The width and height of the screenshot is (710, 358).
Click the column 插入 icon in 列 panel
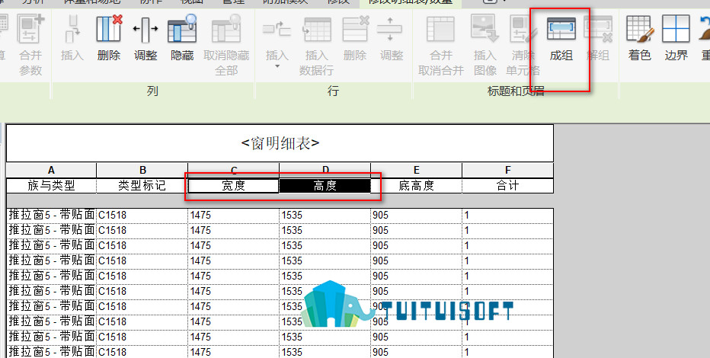(72, 29)
